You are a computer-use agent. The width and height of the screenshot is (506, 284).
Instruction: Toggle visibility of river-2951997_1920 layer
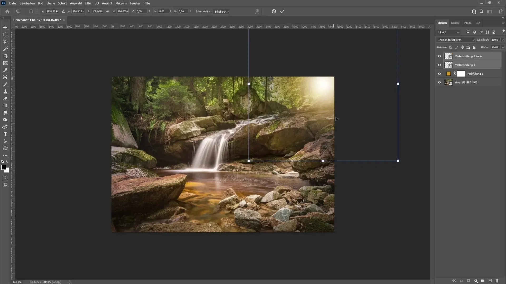439,82
